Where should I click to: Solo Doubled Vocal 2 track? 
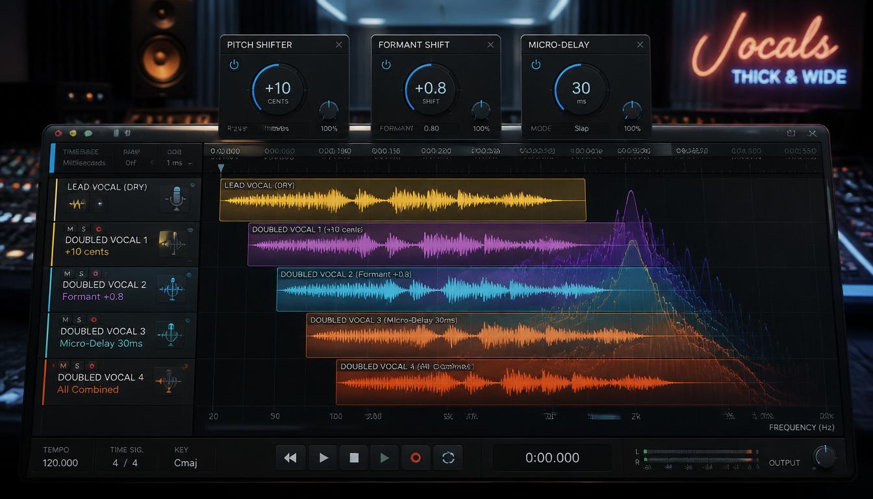tap(81, 274)
